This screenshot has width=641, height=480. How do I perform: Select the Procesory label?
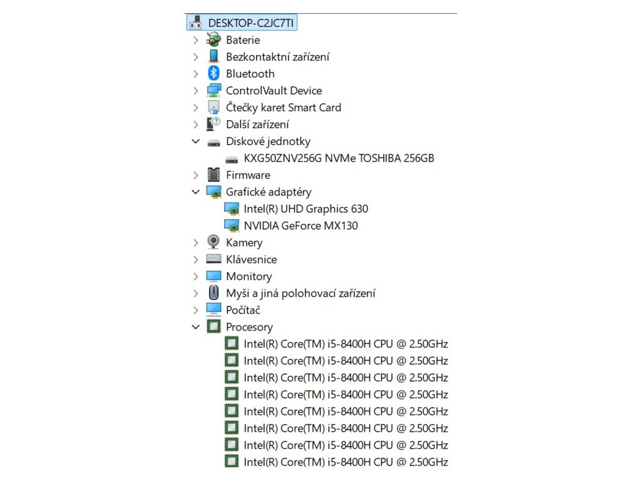pyautogui.click(x=249, y=327)
